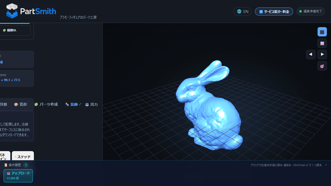331x186 pixels.
Task: Click the left arrow viewport button
Action: [x=311, y=55]
